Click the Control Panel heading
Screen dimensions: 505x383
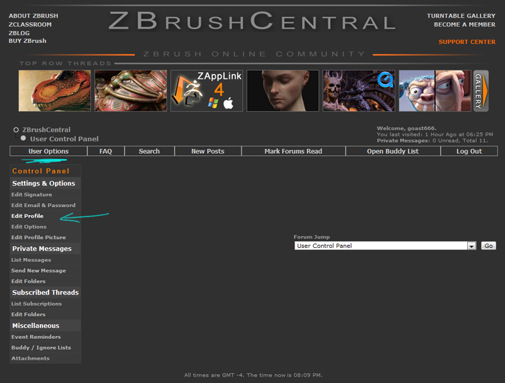click(x=41, y=171)
